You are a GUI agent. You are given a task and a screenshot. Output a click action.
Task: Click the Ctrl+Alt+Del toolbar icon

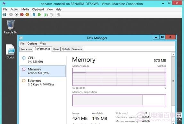4,15
